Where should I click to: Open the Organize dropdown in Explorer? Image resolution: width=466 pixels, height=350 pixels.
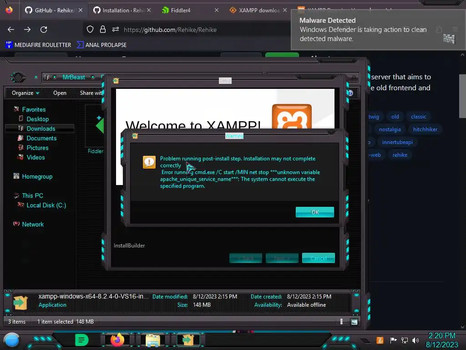click(x=25, y=93)
